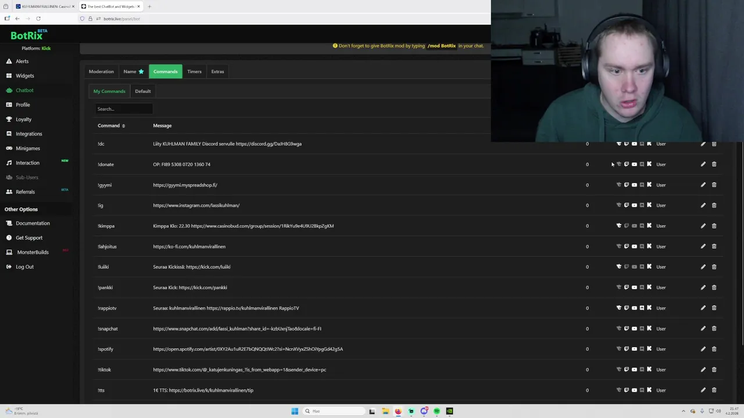Select My Commands sub-tab
Image resolution: width=744 pixels, height=418 pixels.
[x=109, y=91]
